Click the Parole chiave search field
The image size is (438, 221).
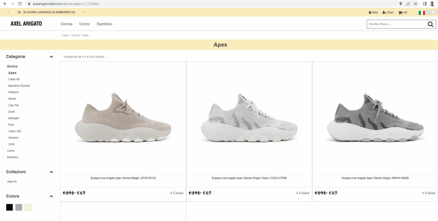[396, 24]
